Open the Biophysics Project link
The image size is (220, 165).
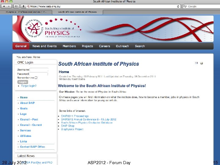click(x=72, y=129)
